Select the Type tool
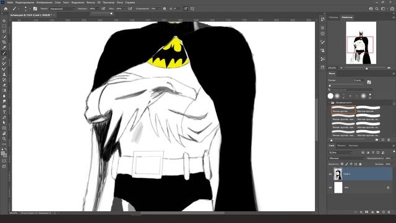396x223 pixels. [4, 111]
